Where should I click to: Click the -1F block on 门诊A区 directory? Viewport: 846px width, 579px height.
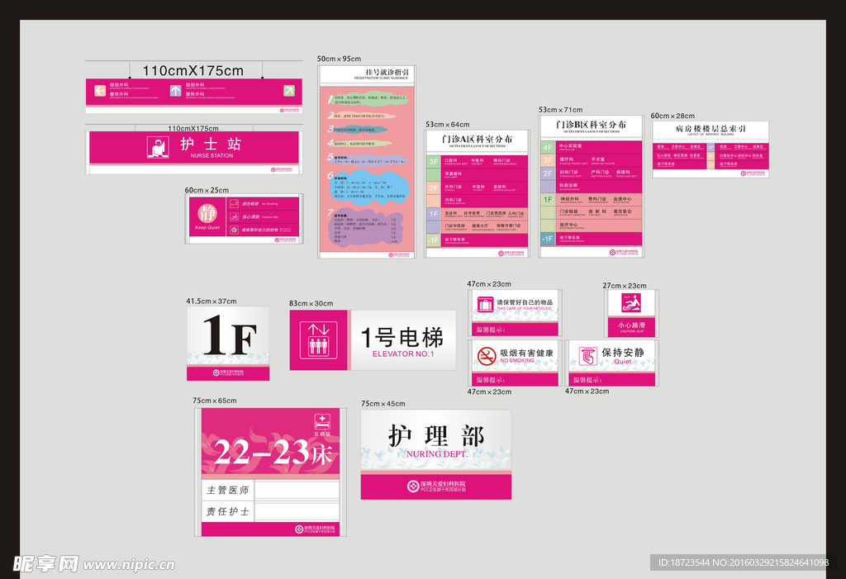pyautogui.click(x=433, y=240)
